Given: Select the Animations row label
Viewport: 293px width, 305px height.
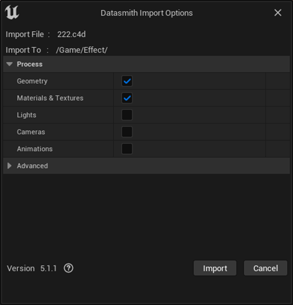Looking at the screenshot, I should pyautogui.click(x=35, y=149).
